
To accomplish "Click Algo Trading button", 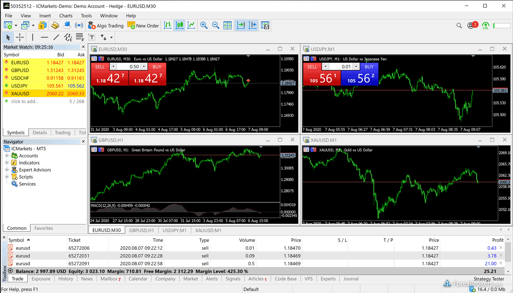I will tap(106, 26).
